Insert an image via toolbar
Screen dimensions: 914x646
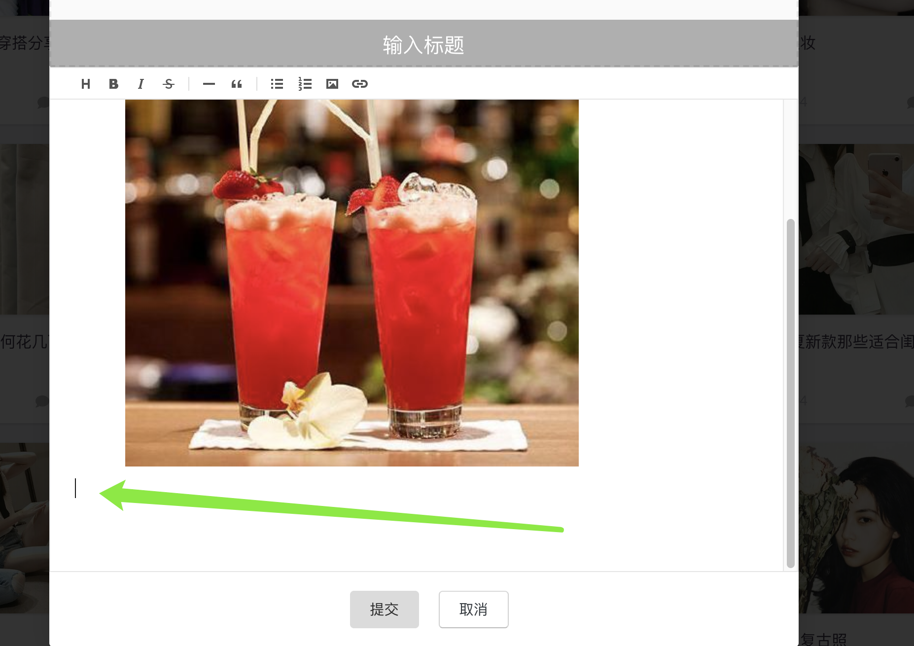332,84
